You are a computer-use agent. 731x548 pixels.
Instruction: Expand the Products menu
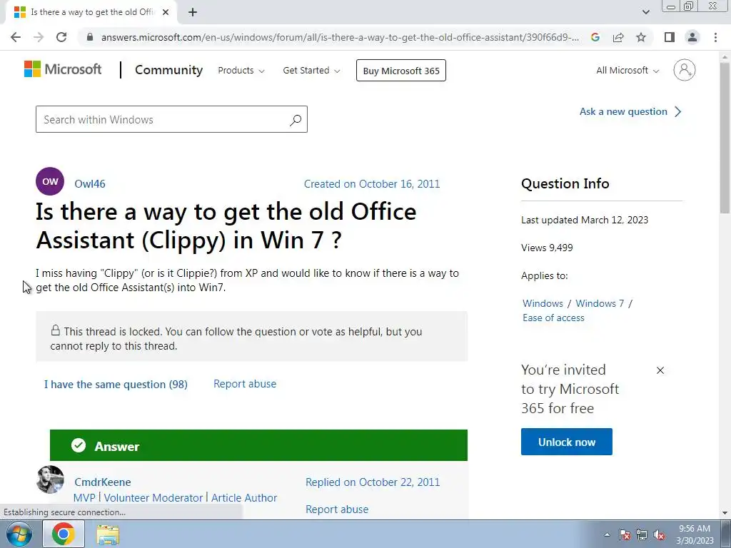pyautogui.click(x=241, y=71)
